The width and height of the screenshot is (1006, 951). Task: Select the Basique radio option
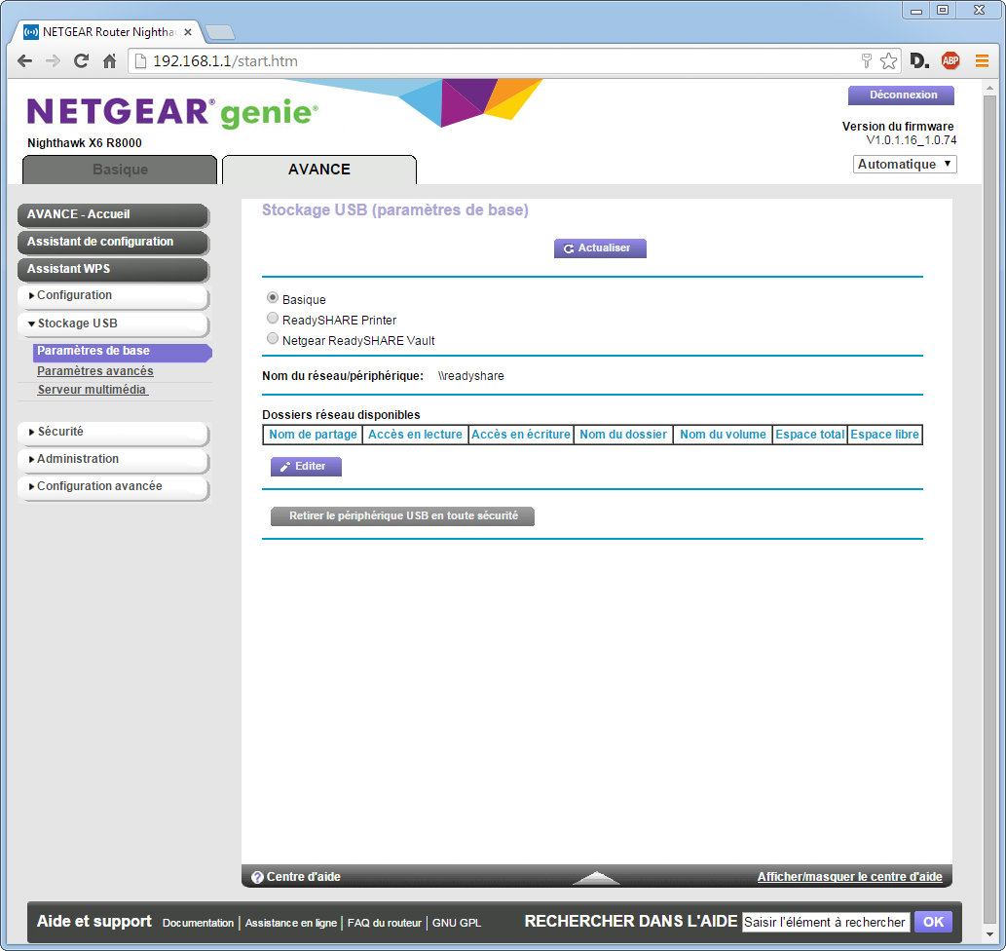coord(273,299)
